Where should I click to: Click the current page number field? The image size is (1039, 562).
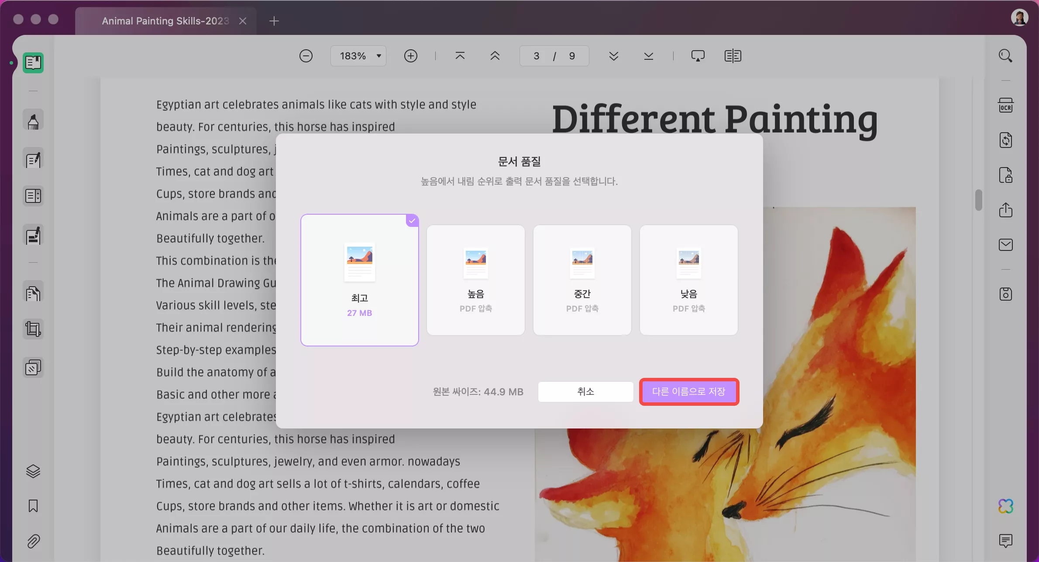(x=537, y=56)
